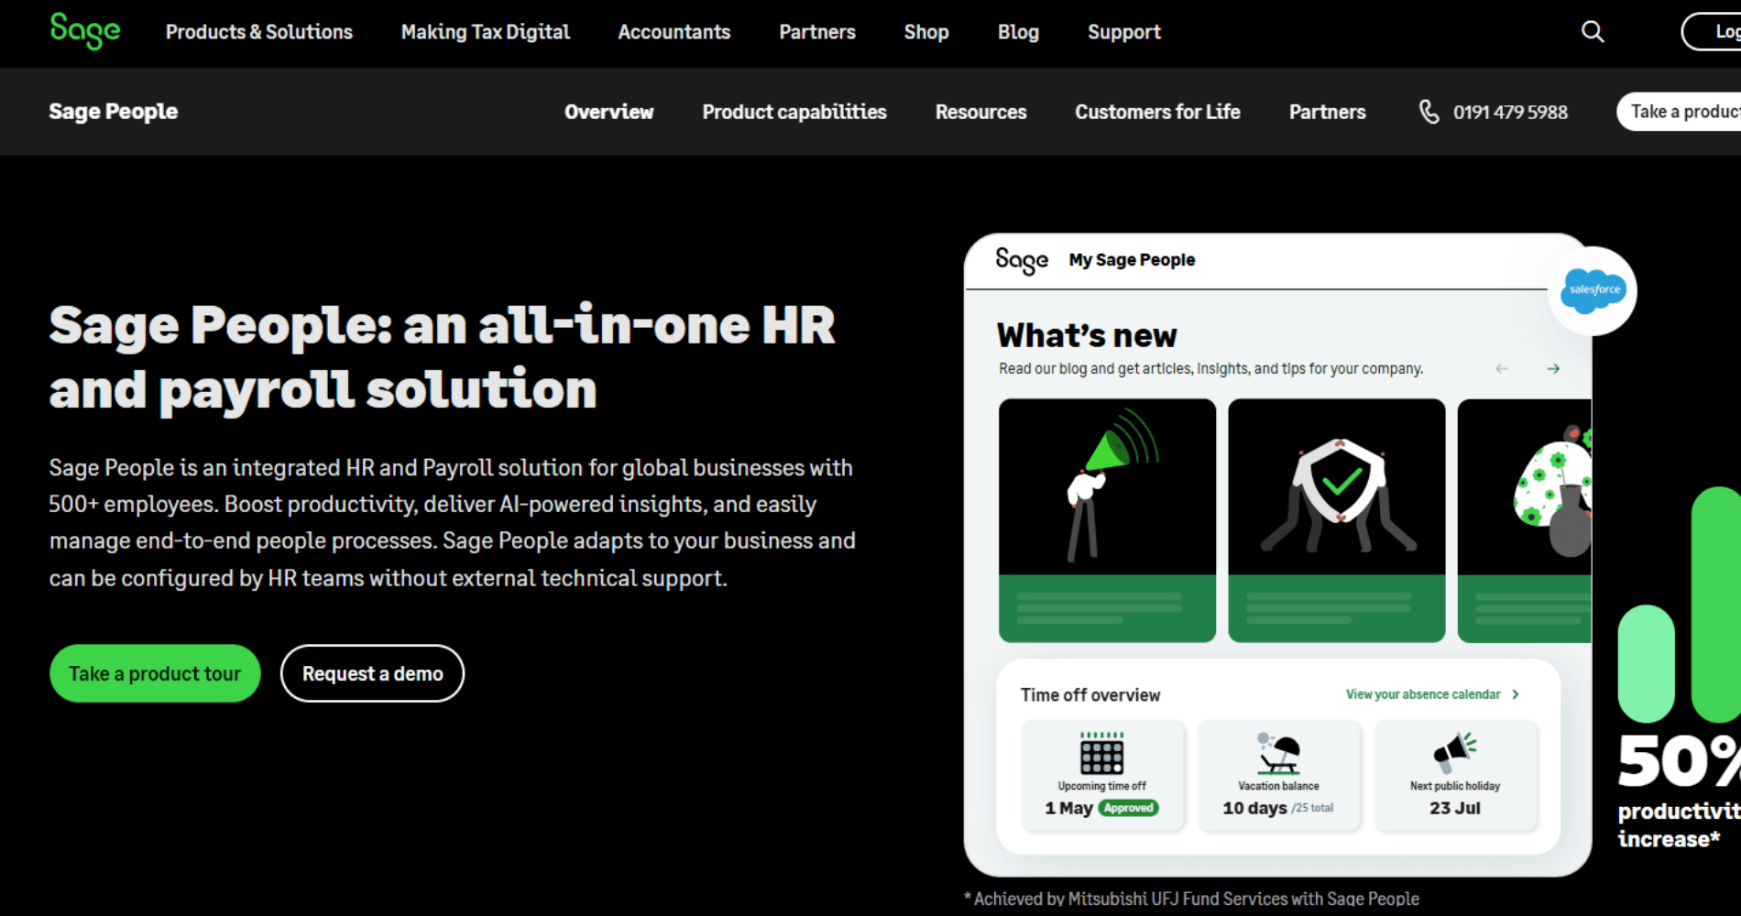
Task: Click the Sage logo in header
Action: (85, 31)
